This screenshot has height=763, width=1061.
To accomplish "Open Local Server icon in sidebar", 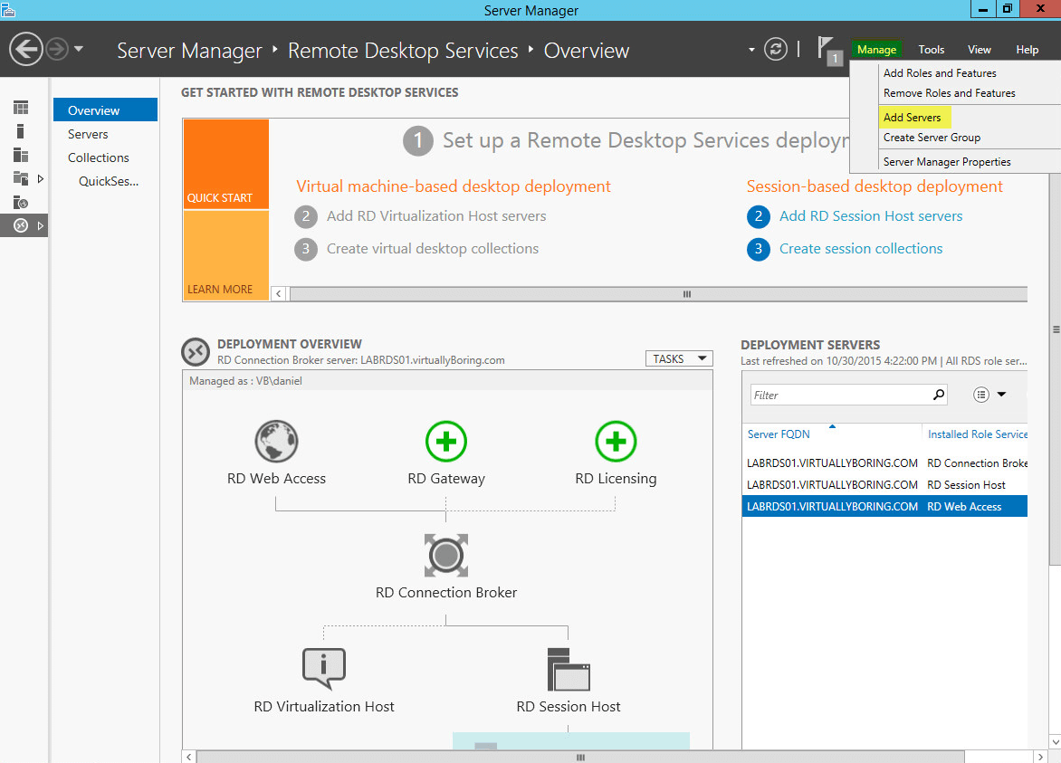I will (20, 131).
